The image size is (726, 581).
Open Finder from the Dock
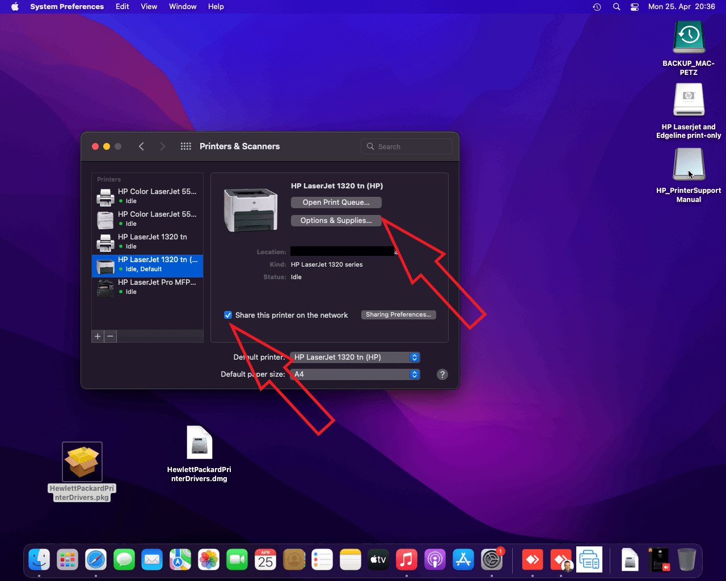click(39, 560)
